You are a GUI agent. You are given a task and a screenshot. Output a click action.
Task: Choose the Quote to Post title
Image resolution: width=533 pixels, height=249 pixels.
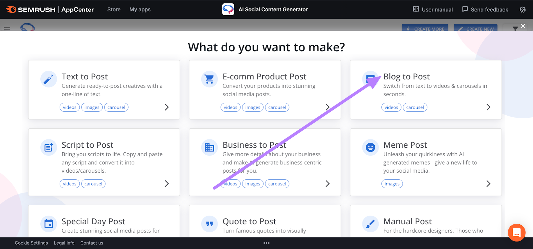[249, 221]
